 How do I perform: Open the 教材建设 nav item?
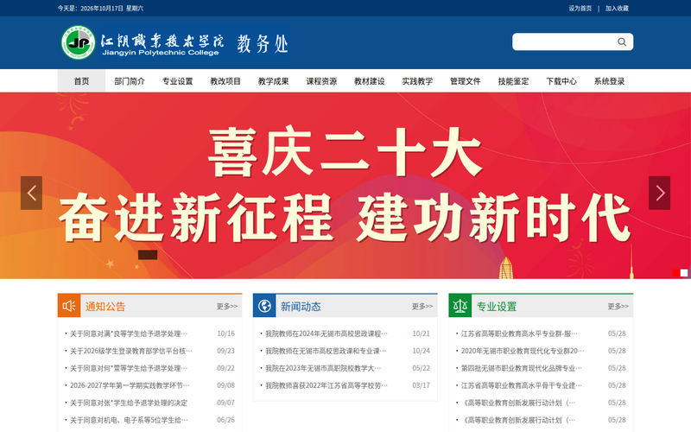(370, 81)
